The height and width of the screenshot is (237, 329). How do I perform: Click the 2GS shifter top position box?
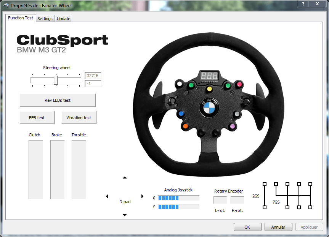click(265, 184)
